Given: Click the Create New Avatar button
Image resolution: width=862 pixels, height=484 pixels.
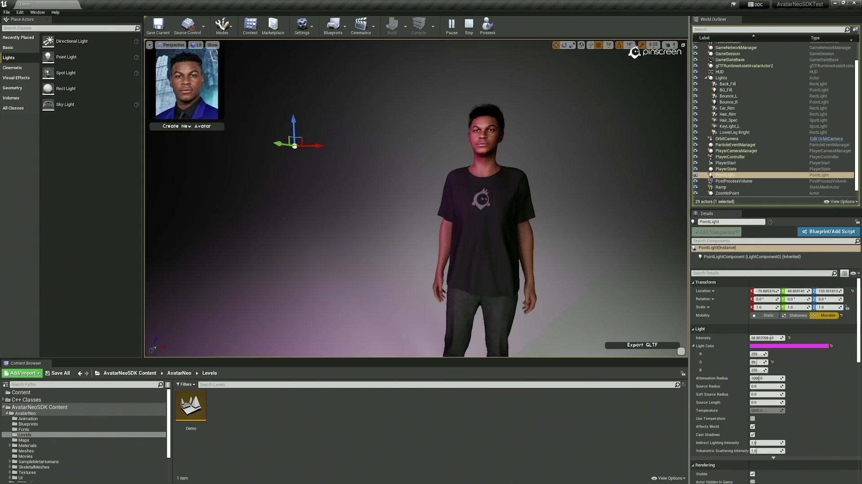Looking at the screenshot, I should coord(186,126).
